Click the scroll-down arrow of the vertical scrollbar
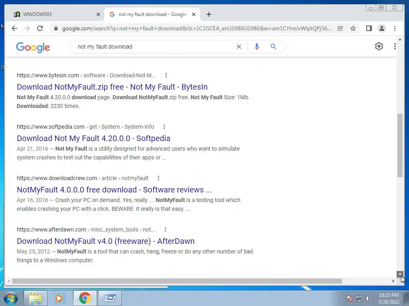Screen dimensions: 409x306 400,274
